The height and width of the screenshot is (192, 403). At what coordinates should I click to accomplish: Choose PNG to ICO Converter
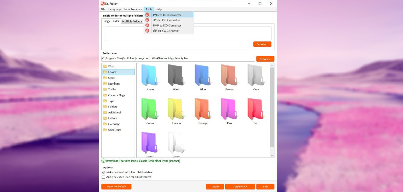(x=168, y=15)
